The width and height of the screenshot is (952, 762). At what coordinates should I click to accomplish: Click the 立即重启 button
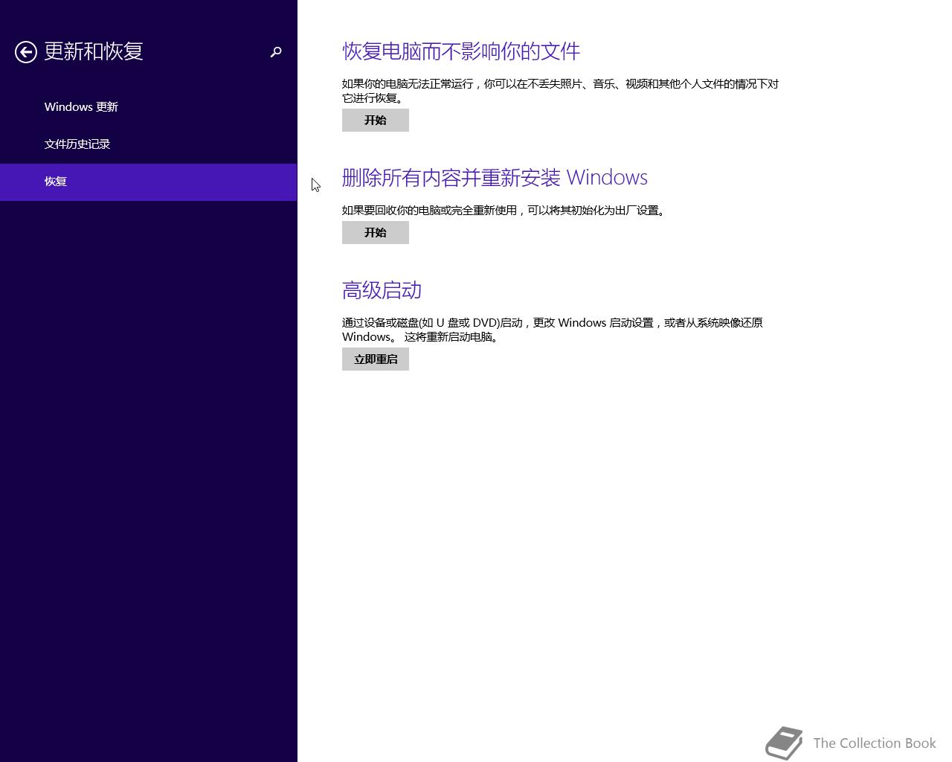tap(376, 359)
